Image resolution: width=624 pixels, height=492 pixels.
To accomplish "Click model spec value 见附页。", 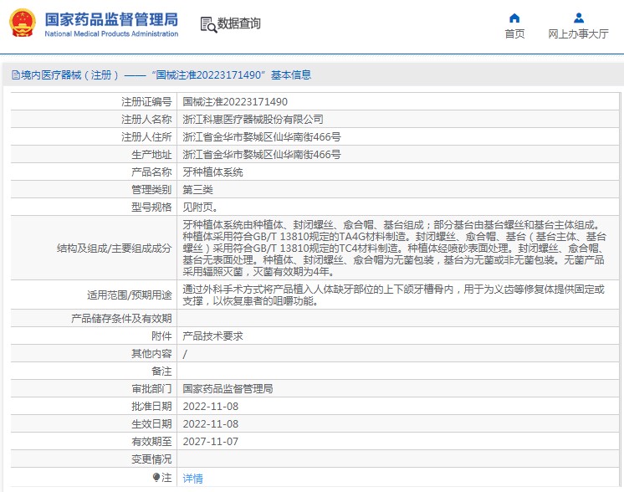I will coord(200,207).
